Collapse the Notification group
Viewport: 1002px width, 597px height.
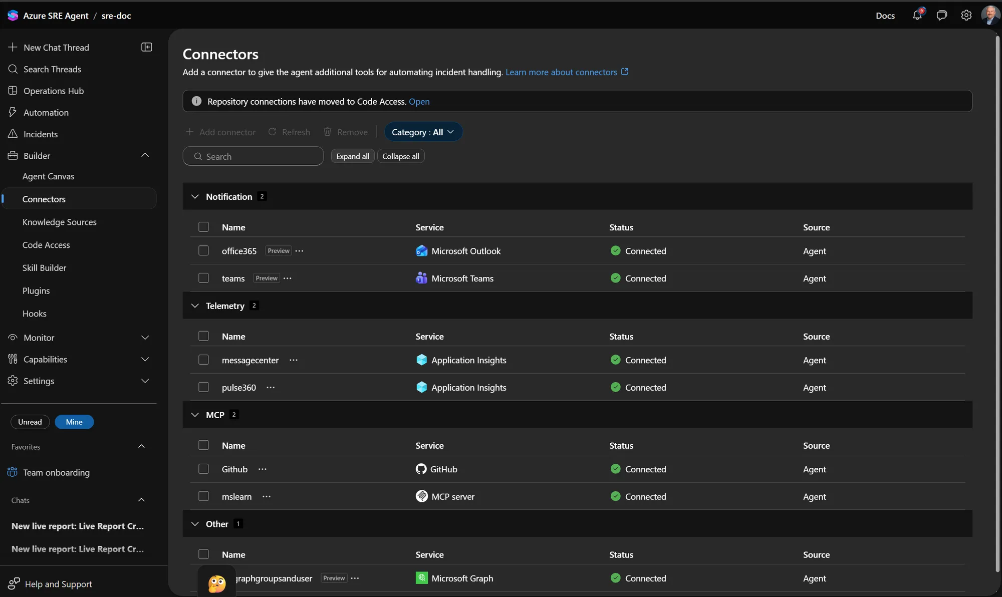coord(195,197)
